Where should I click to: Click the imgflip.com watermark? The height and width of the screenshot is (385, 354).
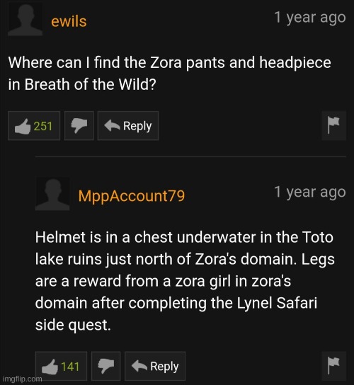pyautogui.click(x=23, y=379)
